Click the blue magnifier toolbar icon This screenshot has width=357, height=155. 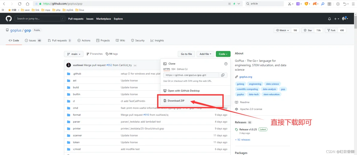point(323,4)
